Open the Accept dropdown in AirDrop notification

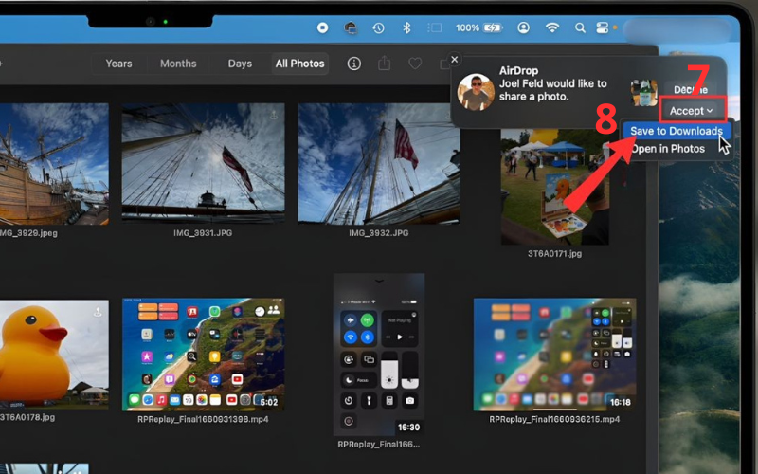coord(692,111)
